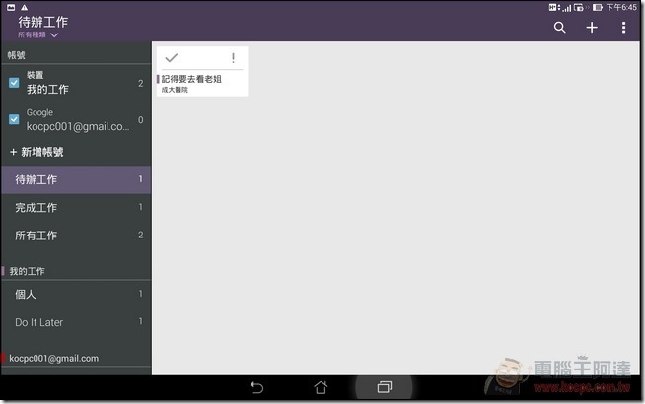Select the 待辦工作 filter
Viewport: 645px width, 404px height.
tap(76, 179)
